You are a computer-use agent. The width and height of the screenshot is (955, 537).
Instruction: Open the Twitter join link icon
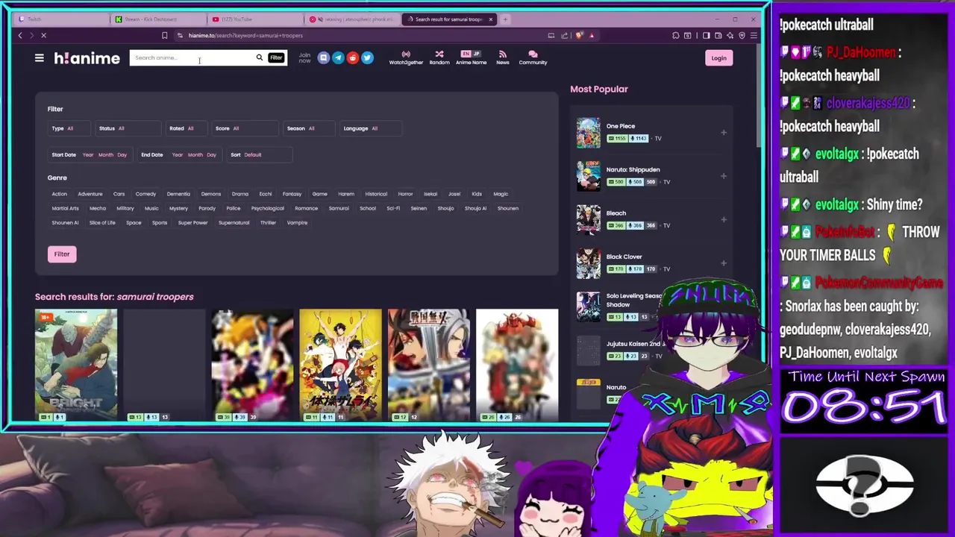tap(367, 57)
